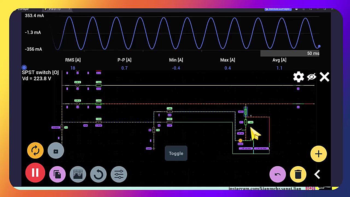The width and height of the screenshot is (350, 197).
Task: Select the R-GND1 grounding resistor
Action: coord(62,127)
